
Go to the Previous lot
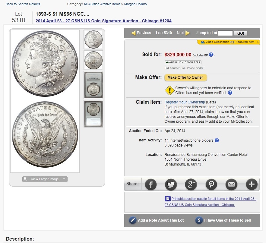pos(141,33)
